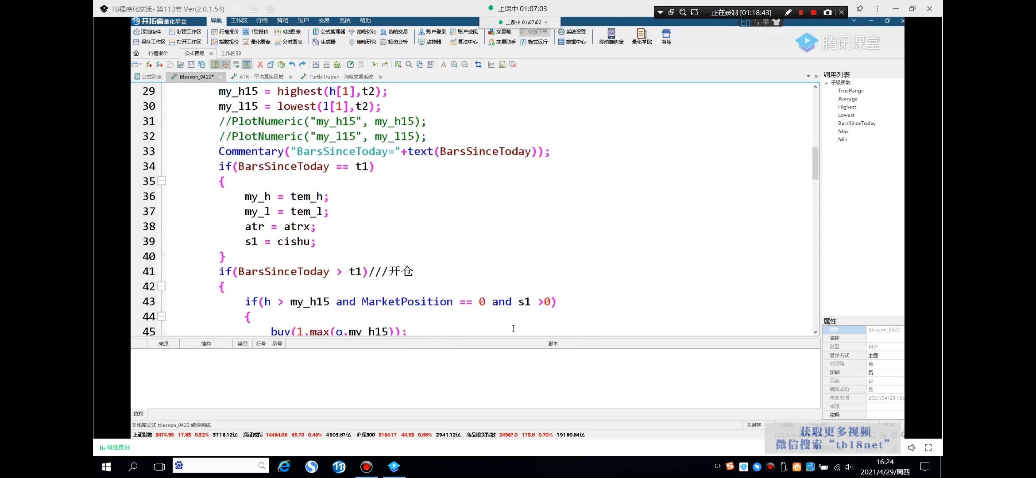Click the new function f+ icon
Image resolution: width=1036 pixels, height=478 pixels.
149,65
